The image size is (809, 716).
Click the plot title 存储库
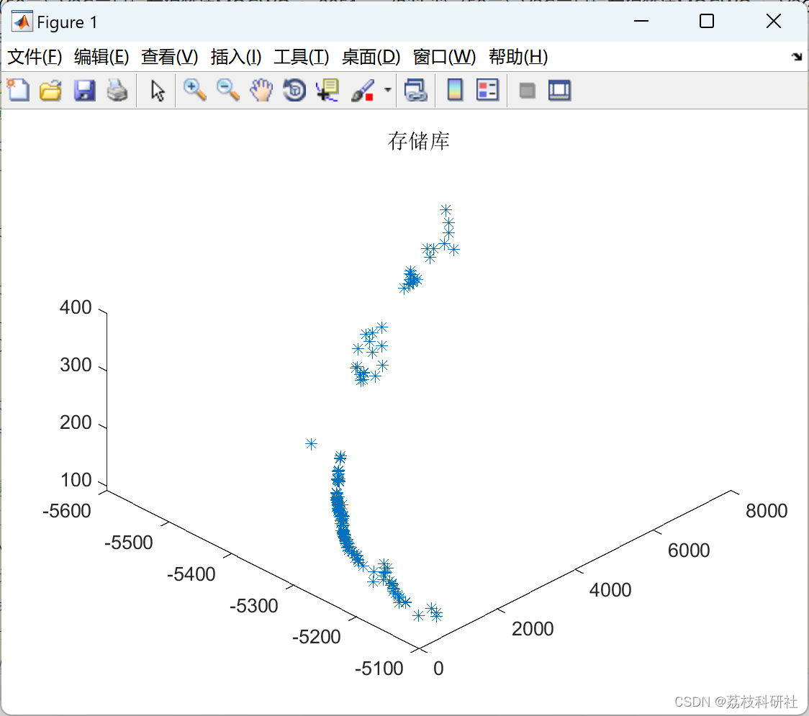[418, 141]
